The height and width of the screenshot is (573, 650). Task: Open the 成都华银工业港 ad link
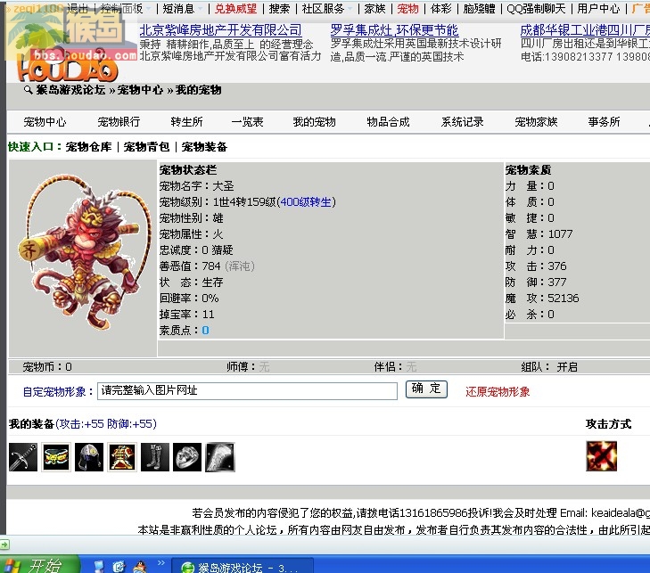pos(585,29)
